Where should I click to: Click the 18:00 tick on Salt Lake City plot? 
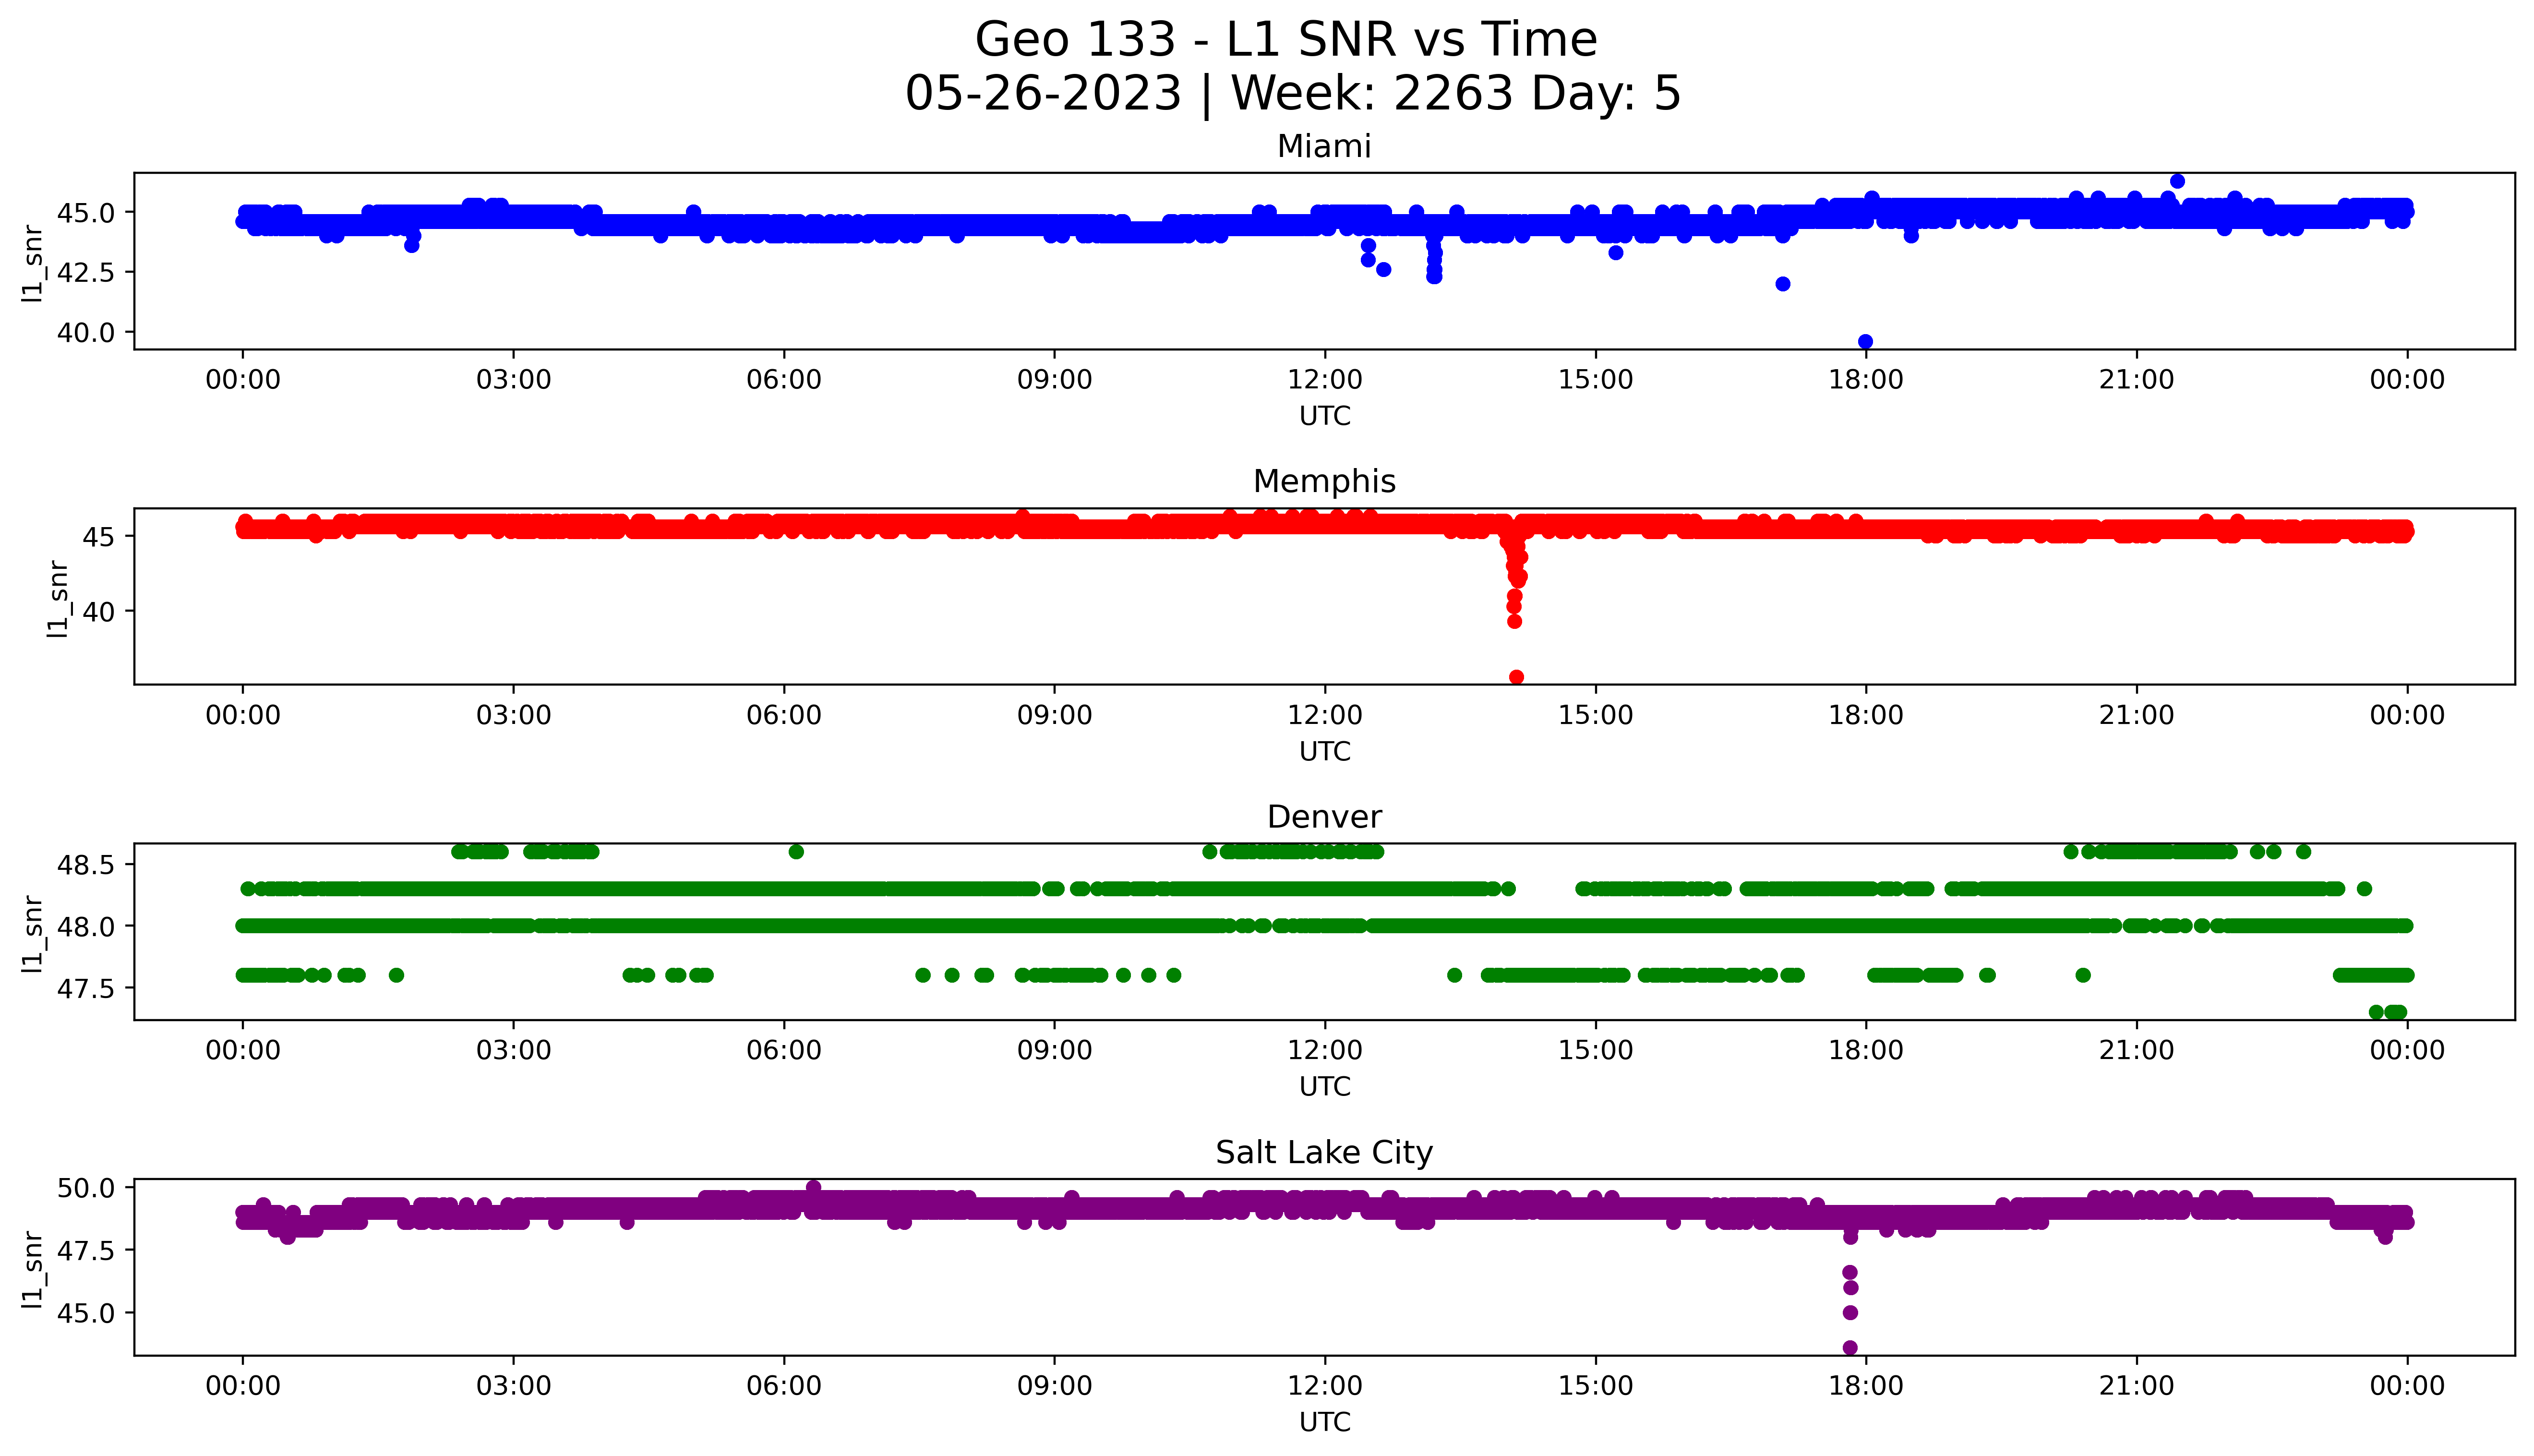pos(1866,1386)
